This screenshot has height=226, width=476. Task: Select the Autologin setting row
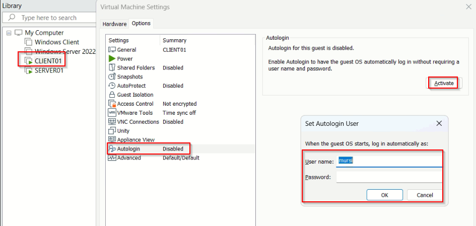(181, 149)
